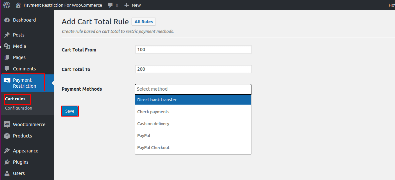
Task: Open the comments bubble icon in admin bar
Action: pos(111,5)
